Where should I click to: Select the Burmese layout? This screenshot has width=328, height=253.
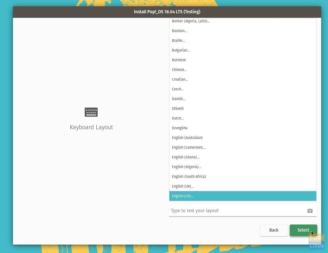(243, 60)
